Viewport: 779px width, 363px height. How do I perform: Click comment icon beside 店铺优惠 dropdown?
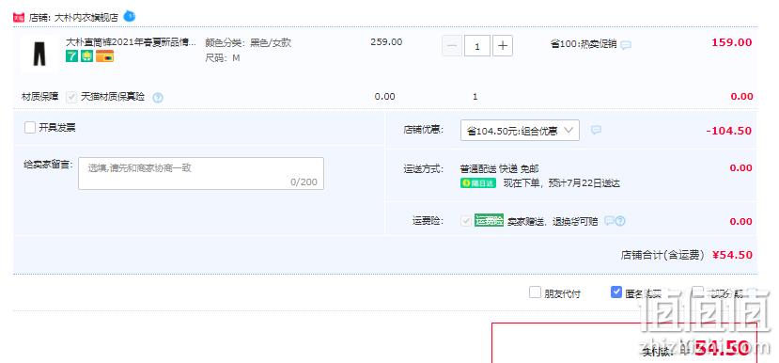coord(596,130)
